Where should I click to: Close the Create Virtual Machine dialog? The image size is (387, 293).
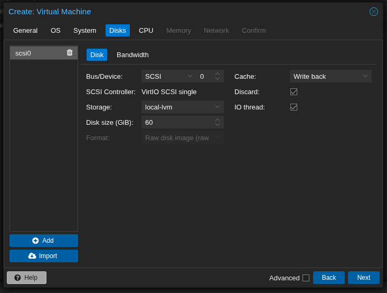coord(373,12)
